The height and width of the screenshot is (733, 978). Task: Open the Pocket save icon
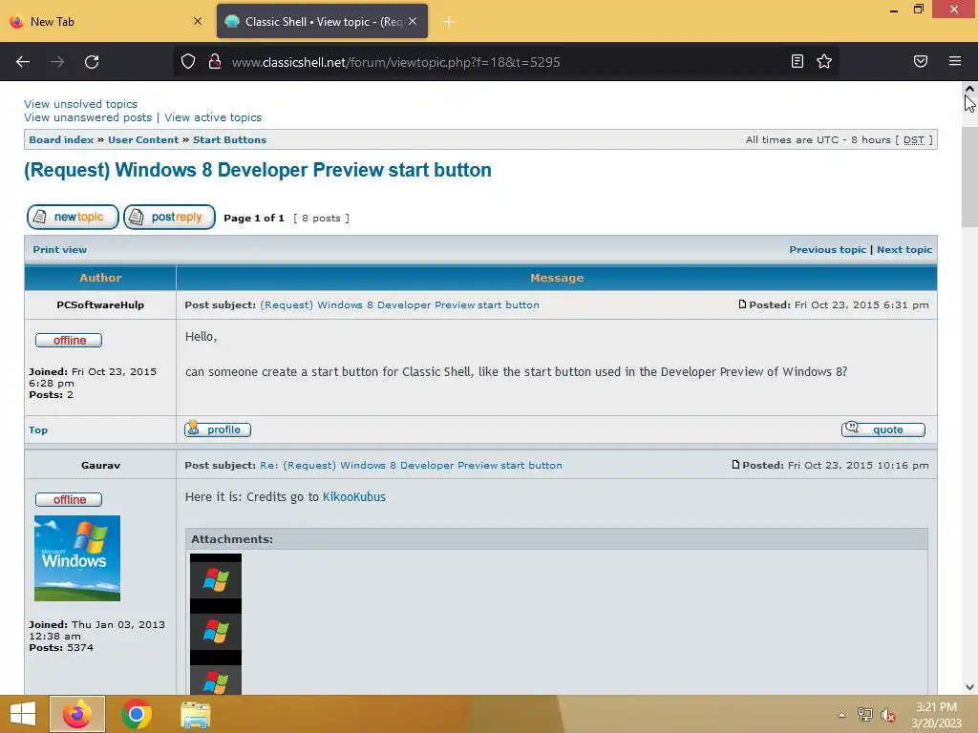[921, 61]
